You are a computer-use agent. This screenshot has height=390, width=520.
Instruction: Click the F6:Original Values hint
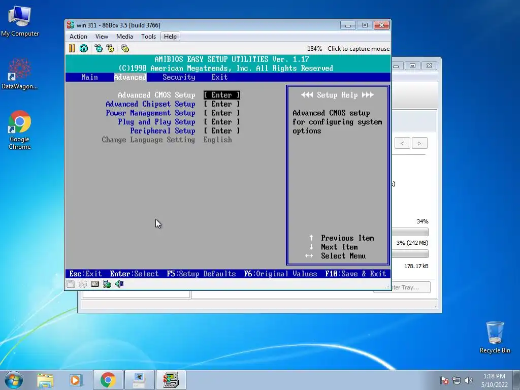click(x=280, y=274)
